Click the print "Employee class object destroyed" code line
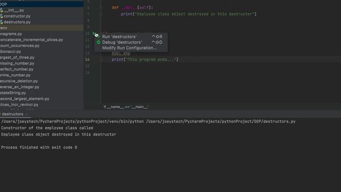Image resolution: width=341 pixels, height=192 pixels. pyautogui.click(x=189, y=14)
